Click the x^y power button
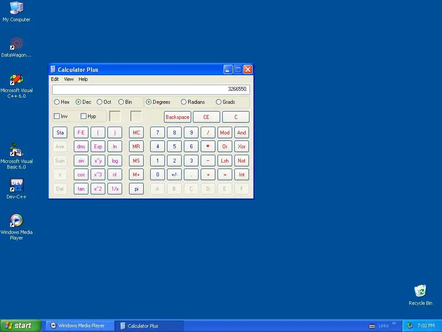This screenshot has width=442, height=332. pyautogui.click(x=98, y=161)
